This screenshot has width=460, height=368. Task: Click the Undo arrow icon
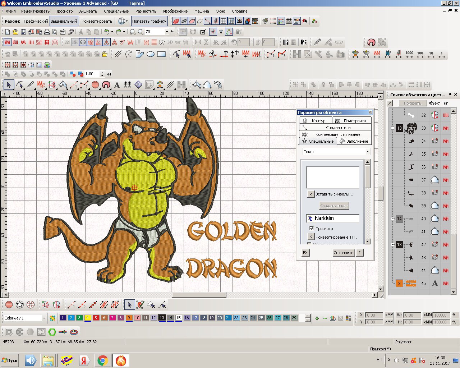click(x=107, y=32)
